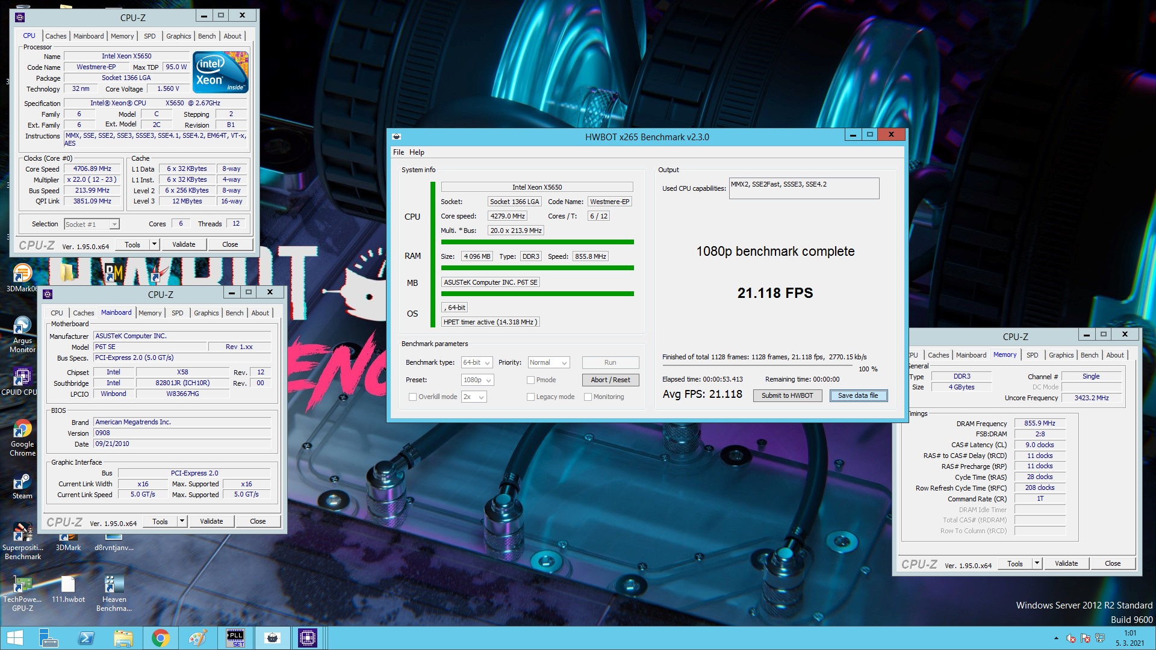Click the benchmark progress bar at 100%
The image size is (1156, 650).
coord(757,366)
